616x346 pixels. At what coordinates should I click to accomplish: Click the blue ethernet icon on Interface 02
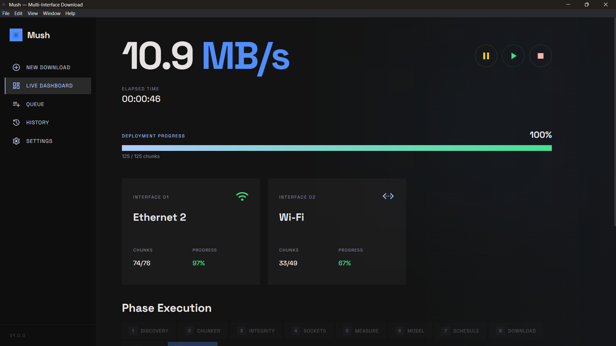[x=388, y=196]
